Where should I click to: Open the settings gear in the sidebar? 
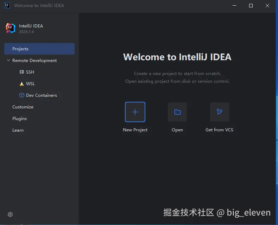10,214
